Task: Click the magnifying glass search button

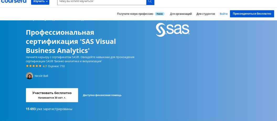Action: tap(150, 2)
